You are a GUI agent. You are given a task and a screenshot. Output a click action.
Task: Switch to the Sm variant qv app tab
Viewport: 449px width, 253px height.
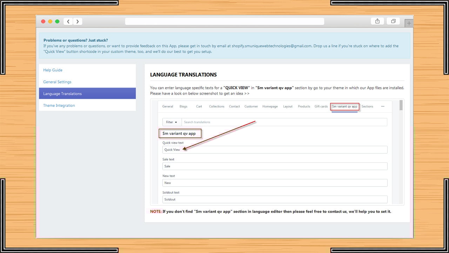[x=345, y=106]
